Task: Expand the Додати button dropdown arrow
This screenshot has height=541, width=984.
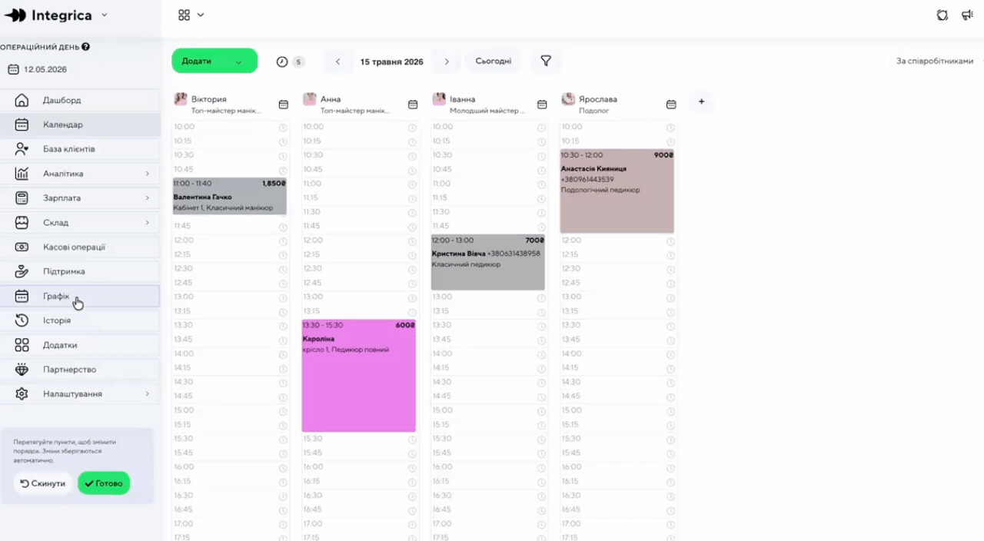Action: (238, 61)
